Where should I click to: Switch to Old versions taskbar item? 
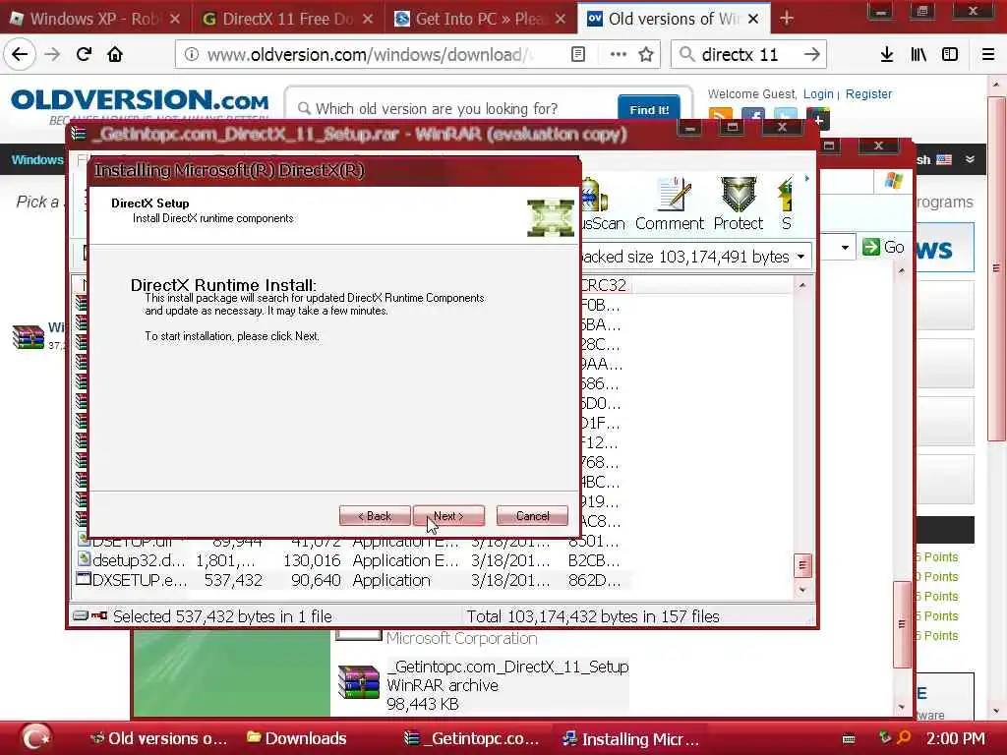pyautogui.click(x=158, y=738)
